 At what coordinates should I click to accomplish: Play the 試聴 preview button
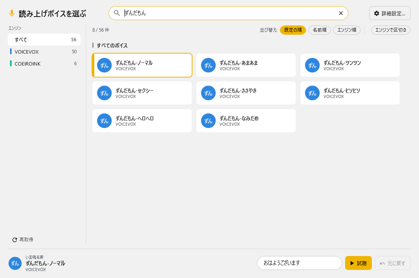(358, 263)
